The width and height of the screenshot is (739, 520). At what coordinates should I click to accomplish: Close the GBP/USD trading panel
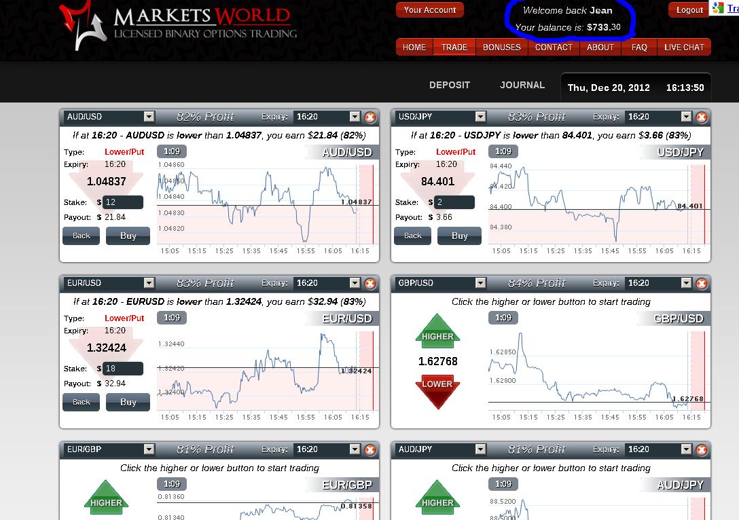[702, 283]
